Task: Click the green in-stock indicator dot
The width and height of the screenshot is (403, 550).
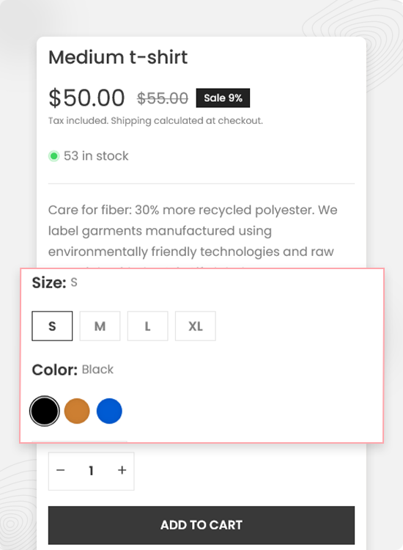Action: pyautogui.click(x=53, y=155)
